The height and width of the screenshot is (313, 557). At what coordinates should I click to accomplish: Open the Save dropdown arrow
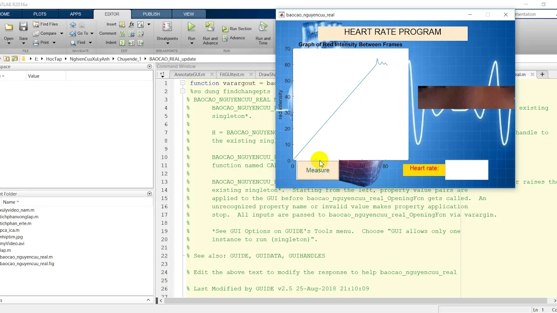[x=23, y=44]
